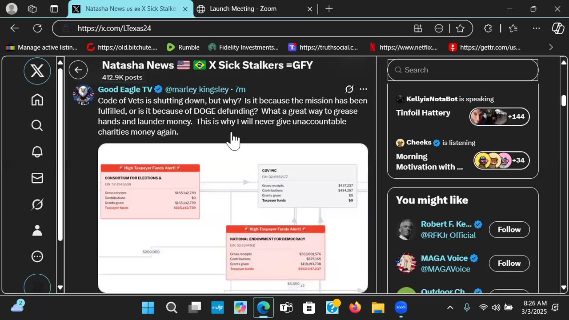
Task: Open Firefox from the taskbar
Action: click(x=355, y=308)
